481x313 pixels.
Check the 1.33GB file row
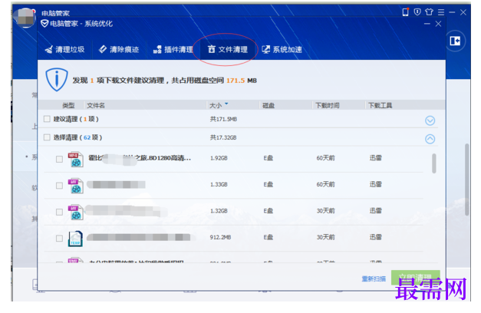[x=60, y=186]
